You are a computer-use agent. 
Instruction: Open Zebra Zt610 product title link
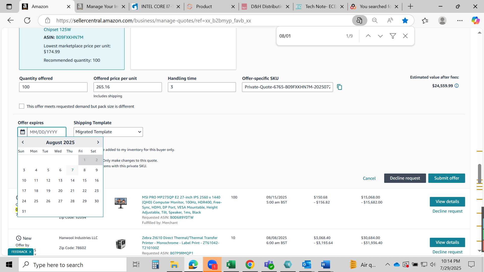click(x=180, y=243)
